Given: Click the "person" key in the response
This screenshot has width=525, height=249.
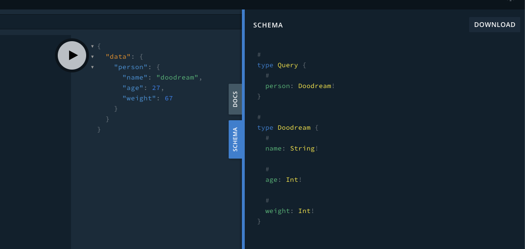Looking at the screenshot, I should [x=131, y=67].
